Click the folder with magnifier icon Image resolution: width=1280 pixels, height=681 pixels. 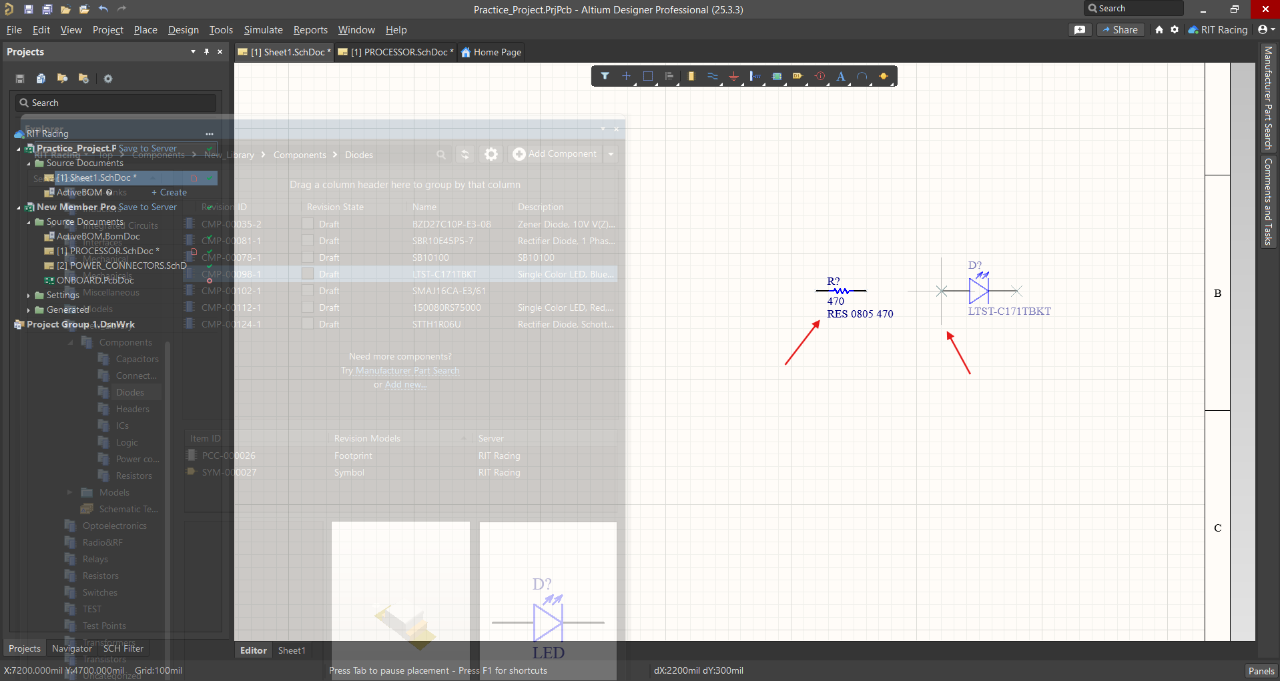tap(62, 79)
